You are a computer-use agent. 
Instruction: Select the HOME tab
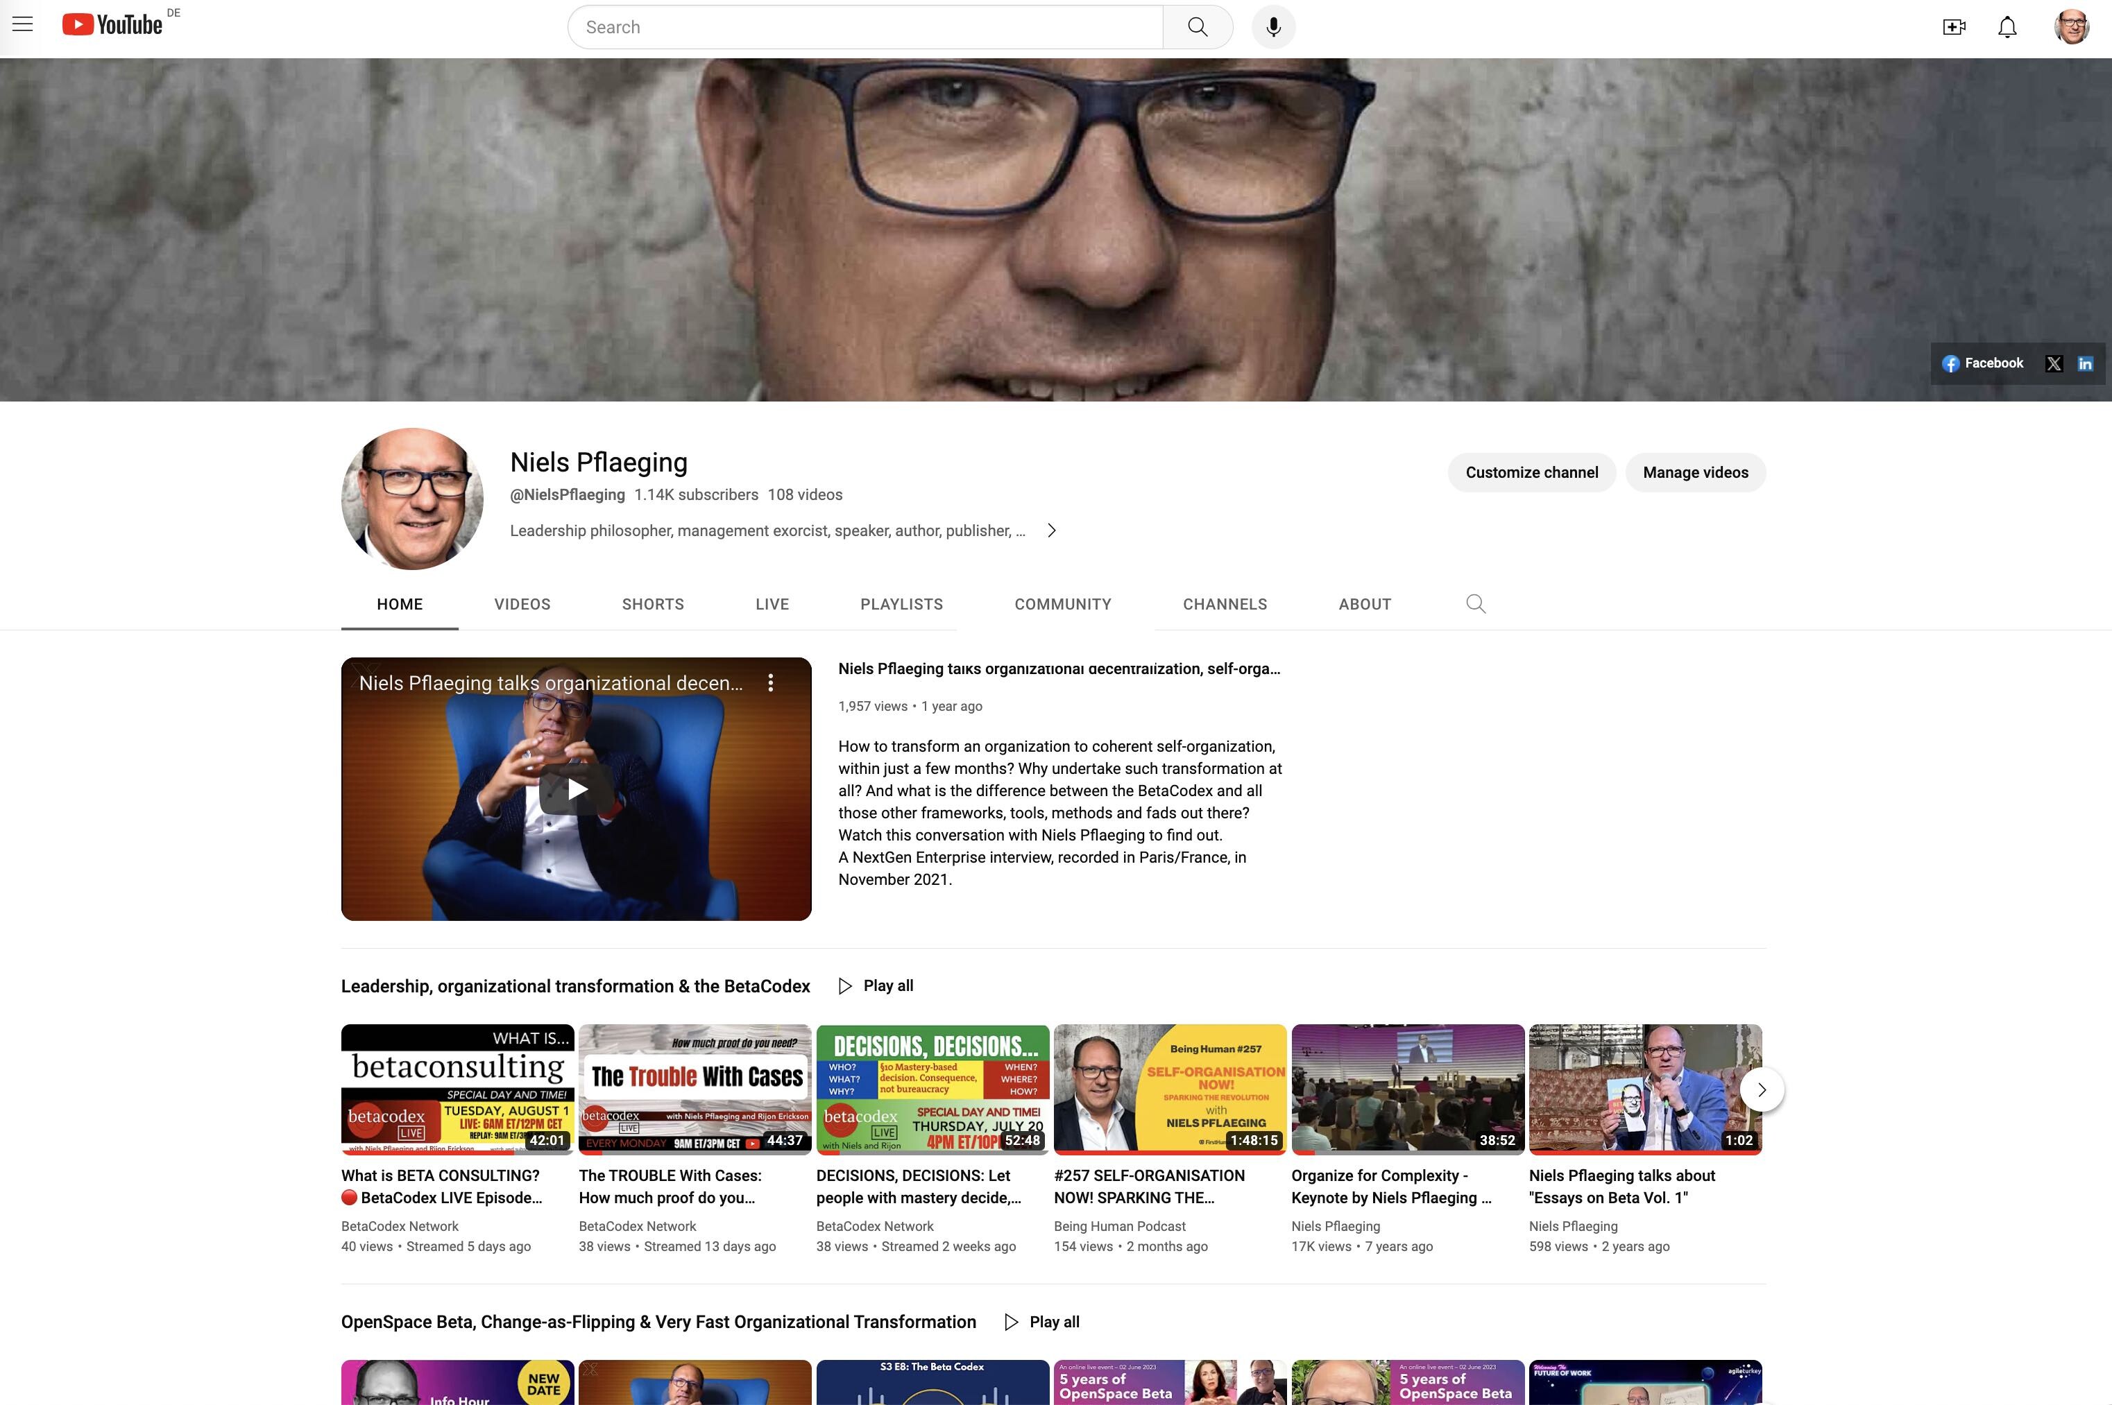[400, 604]
